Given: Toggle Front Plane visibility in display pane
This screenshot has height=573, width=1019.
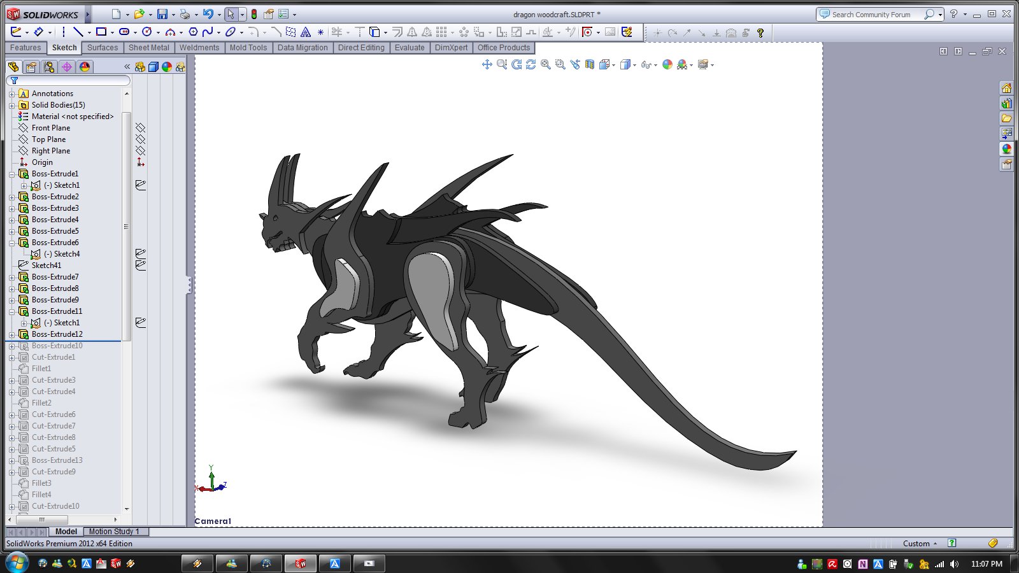Looking at the screenshot, I should pos(141,128).
